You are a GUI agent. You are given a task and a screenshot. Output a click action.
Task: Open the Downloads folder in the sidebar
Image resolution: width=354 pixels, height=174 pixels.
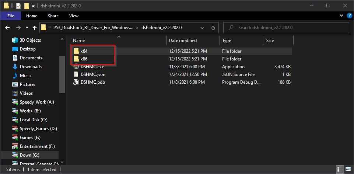tap(31, 67)
